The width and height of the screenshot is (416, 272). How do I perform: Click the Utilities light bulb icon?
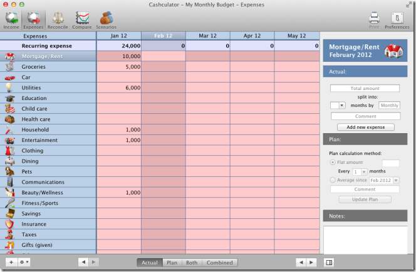coord(9,88)
